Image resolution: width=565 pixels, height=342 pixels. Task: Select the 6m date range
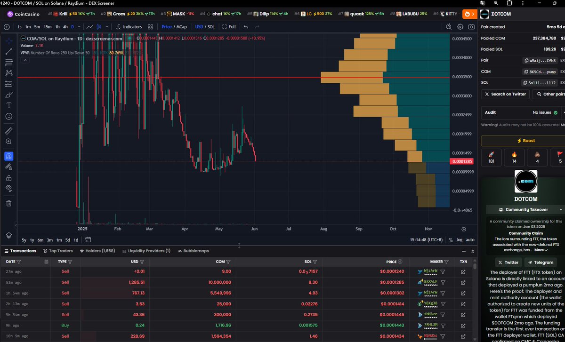click(40, 240)
